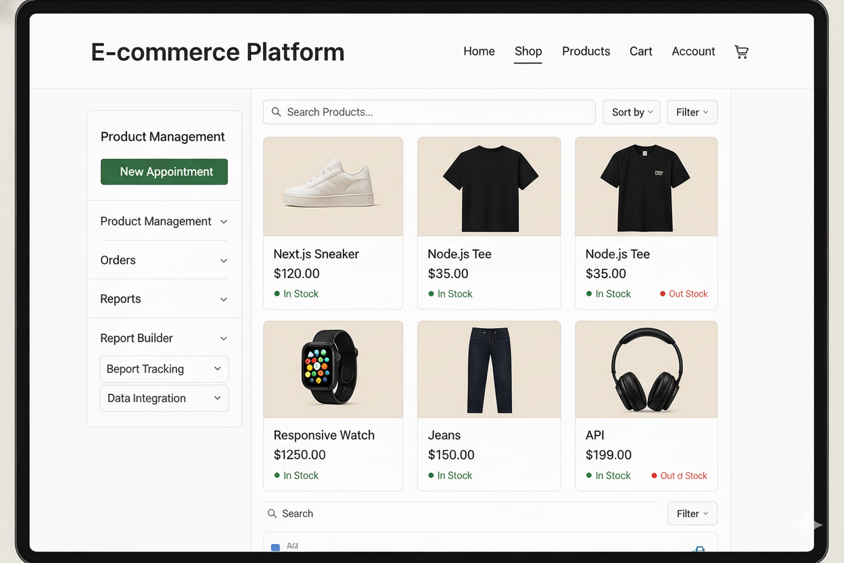Image resolution: width=844 pixels, height=563 pixels.
Task: Toggle the blue AGI checkbox at the bottom
Action: tap(275, 547)
